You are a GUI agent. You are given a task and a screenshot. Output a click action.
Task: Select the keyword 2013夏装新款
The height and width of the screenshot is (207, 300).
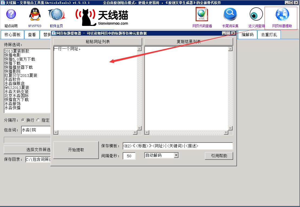(17, 51)
